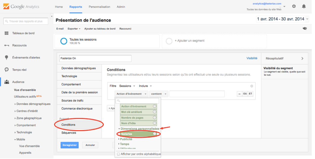This screenshot has height=159, width=315.
Task: Switch to the Personnalisation tab
Action: (99, 7)
